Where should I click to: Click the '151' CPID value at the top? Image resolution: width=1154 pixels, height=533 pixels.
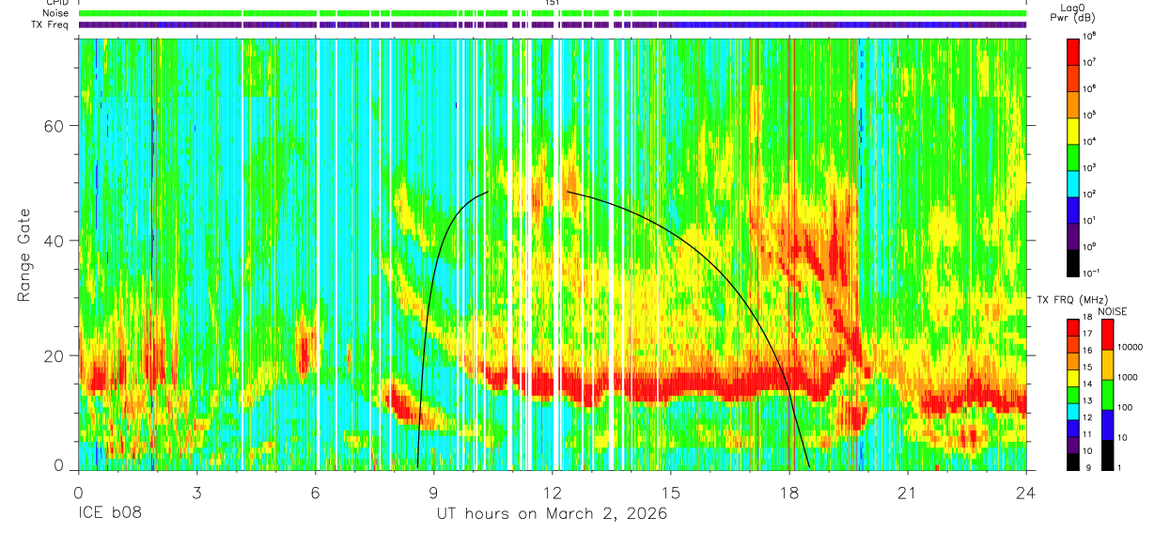[553, 3]
